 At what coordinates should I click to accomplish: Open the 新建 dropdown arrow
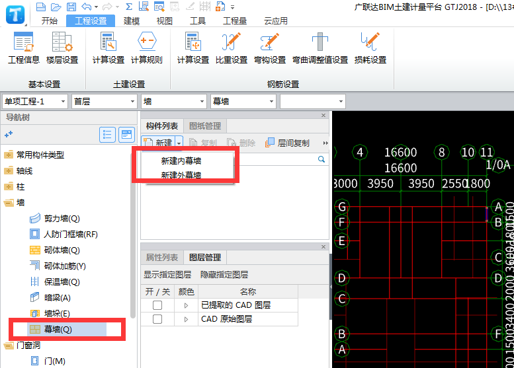pyautogui.click(x=179, y=143)
